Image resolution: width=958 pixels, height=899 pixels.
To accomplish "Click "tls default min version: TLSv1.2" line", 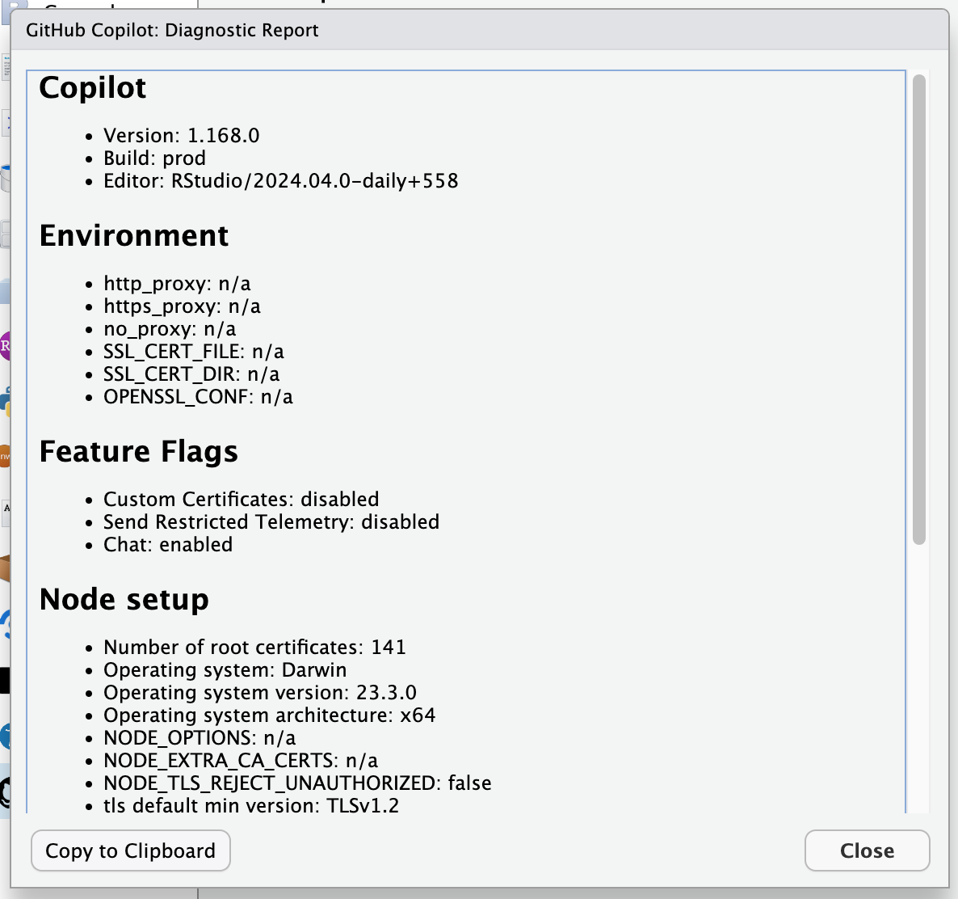I will click(x=251, y=805).
